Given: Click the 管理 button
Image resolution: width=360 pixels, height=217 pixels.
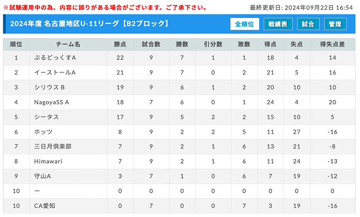Looking at the screenshot, I should (335, 24).
